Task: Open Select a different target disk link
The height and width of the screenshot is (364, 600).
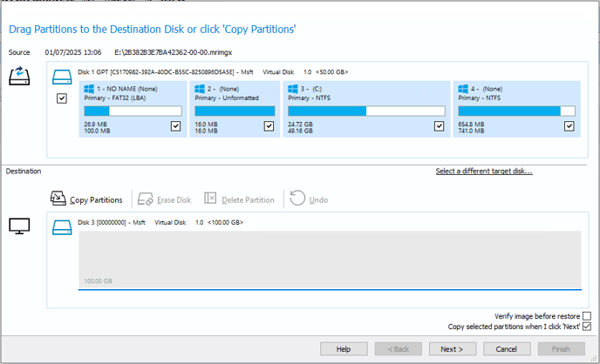Action: [483, 172]
